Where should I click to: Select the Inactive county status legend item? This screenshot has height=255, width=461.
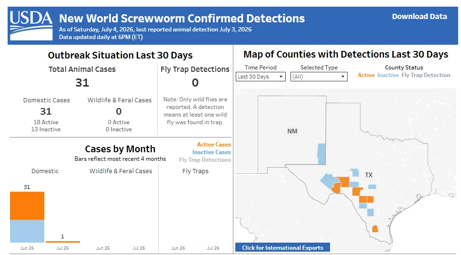tap(388, 75)
